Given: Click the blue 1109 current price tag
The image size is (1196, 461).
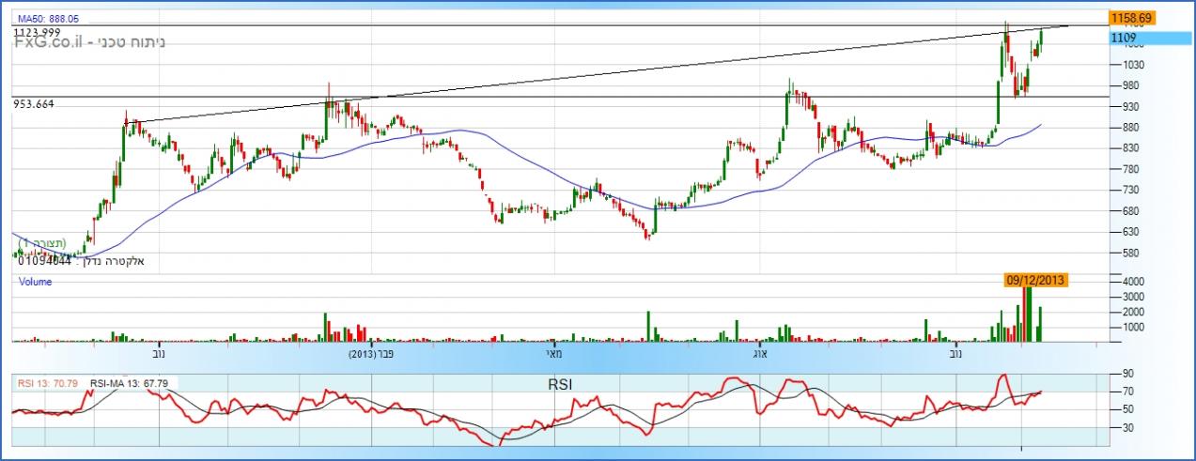Looking at the screenshot, I should click(x=1125, y=38).
